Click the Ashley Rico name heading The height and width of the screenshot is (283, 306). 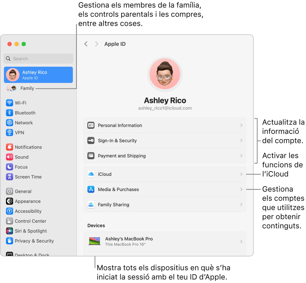pyautogui.click(x=165, y=101)
